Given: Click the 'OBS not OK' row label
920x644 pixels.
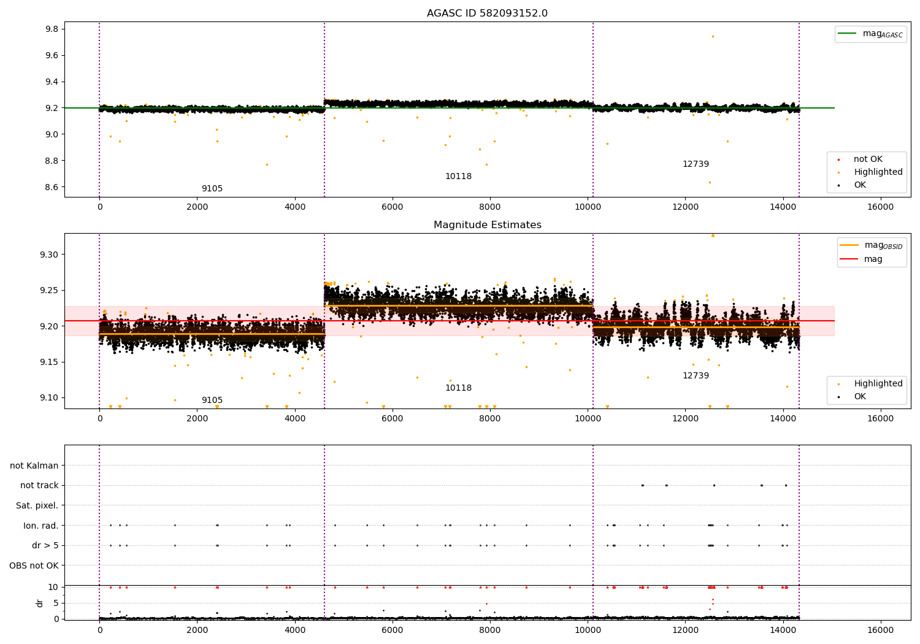Looking at the screenshot, I should pos(34,565).
